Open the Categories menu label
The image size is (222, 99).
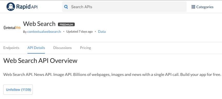click(205, 7)
